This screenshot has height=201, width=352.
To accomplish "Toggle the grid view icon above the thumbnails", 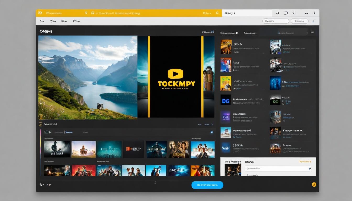I will tap(46, 132).
